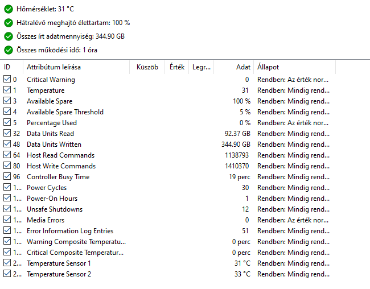Click the Küszöb column header
The height and width of the screenshot is (289, 370).
coord(147,67)
